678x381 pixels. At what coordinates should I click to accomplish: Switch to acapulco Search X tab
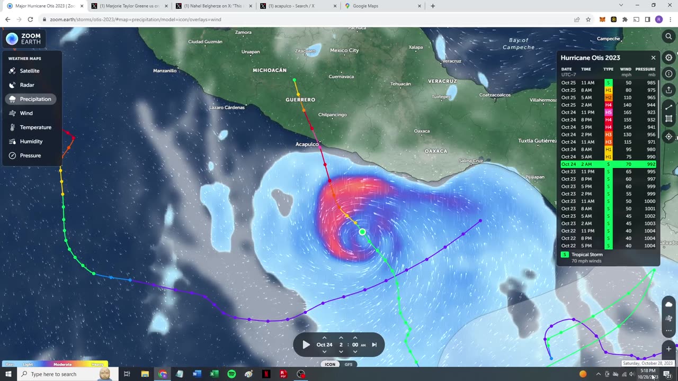[x=299, y=6]
